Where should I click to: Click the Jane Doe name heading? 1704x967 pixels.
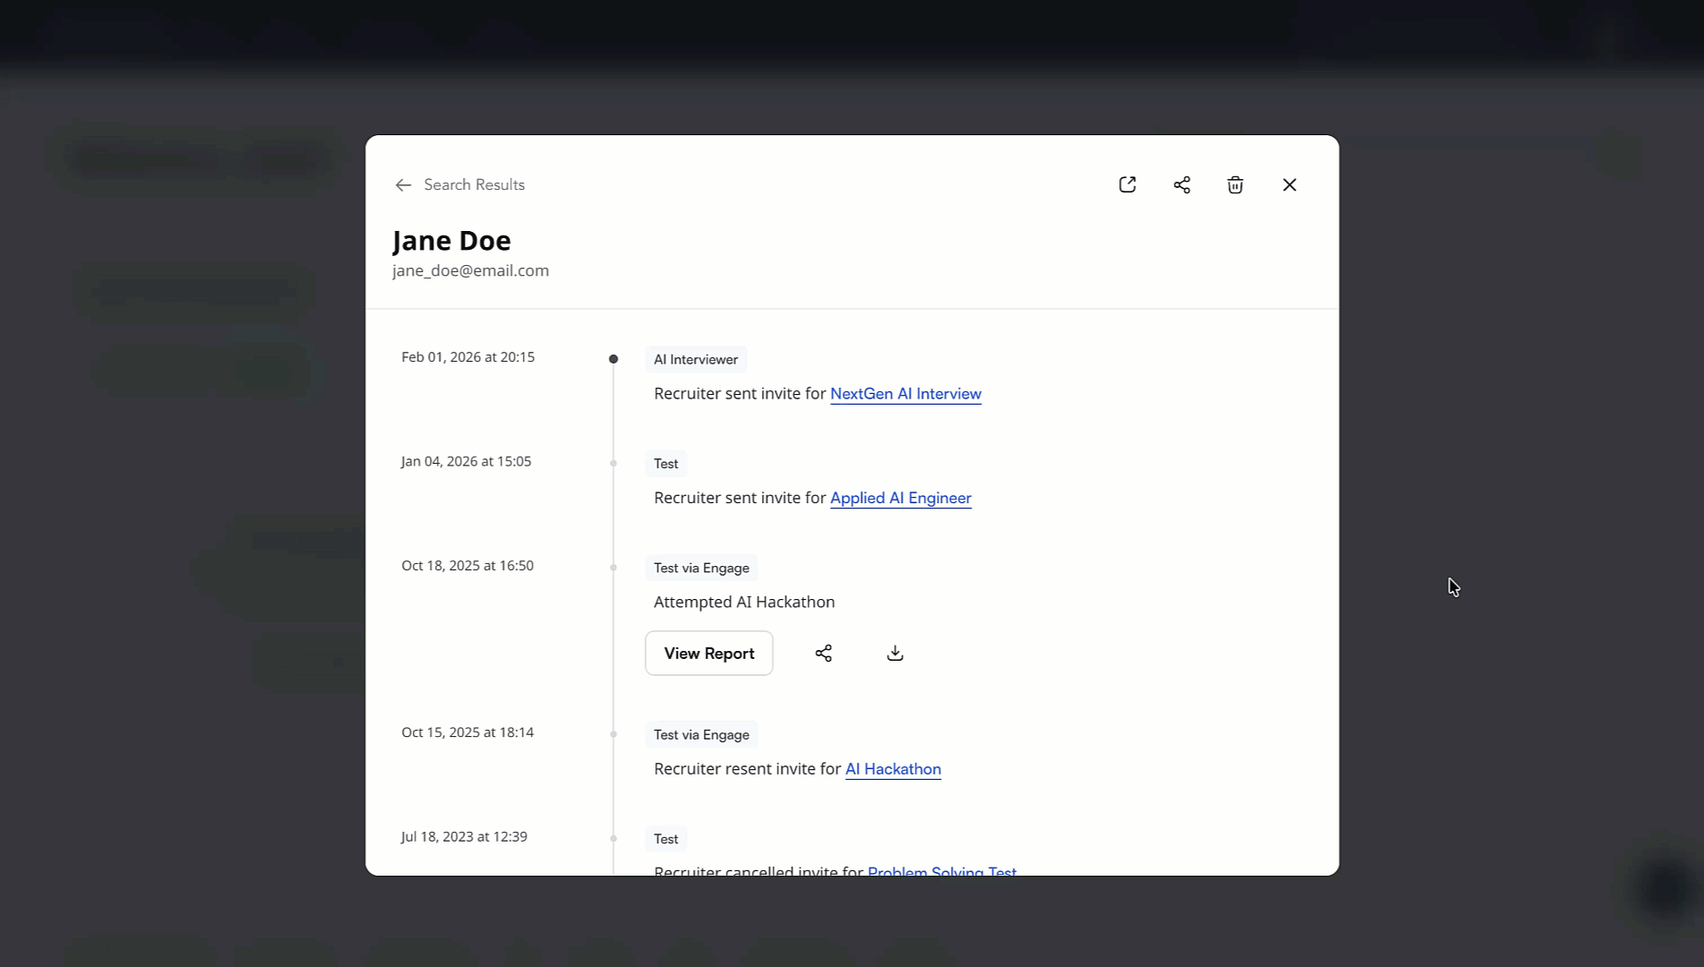point(451,240)
